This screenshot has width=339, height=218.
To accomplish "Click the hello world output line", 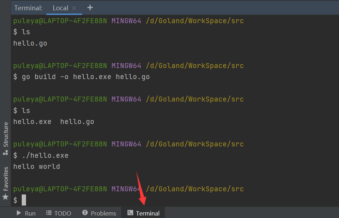I will (x=36, y=166).
